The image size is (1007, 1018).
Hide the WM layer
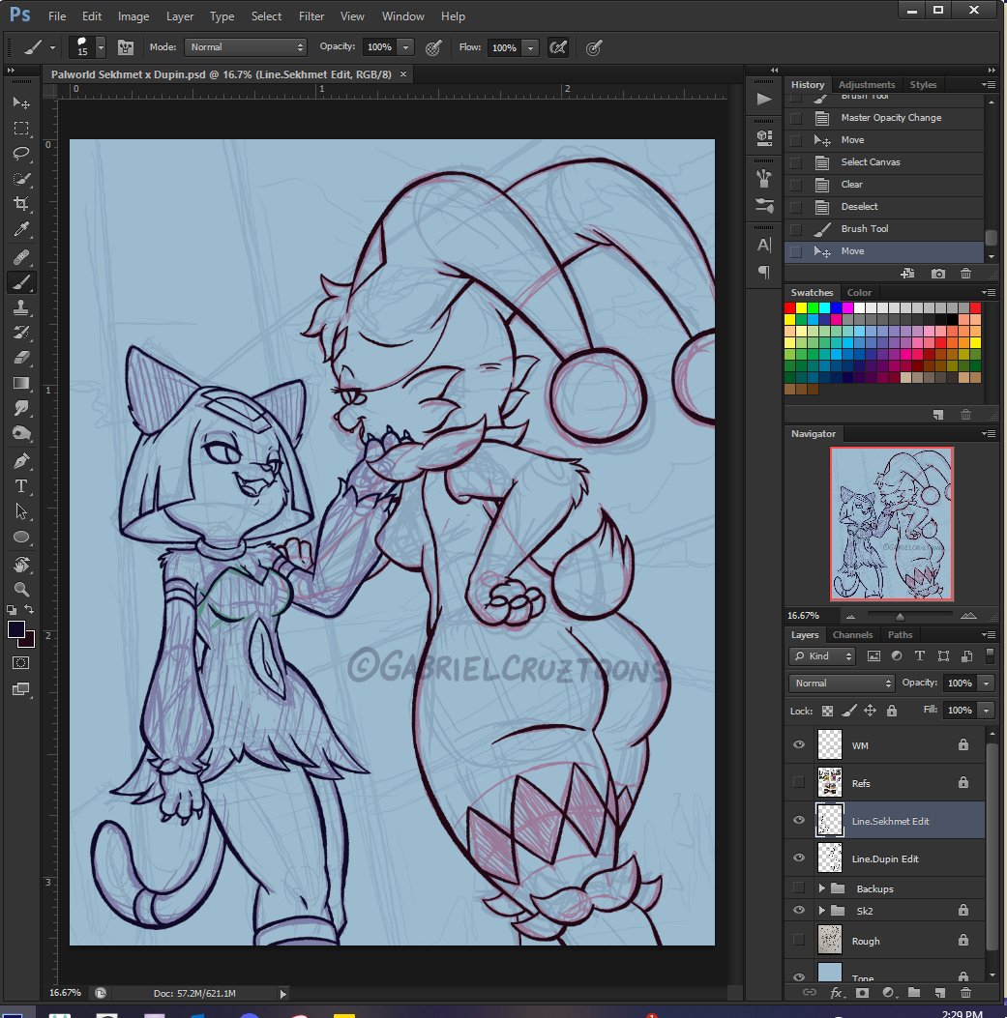799,744
